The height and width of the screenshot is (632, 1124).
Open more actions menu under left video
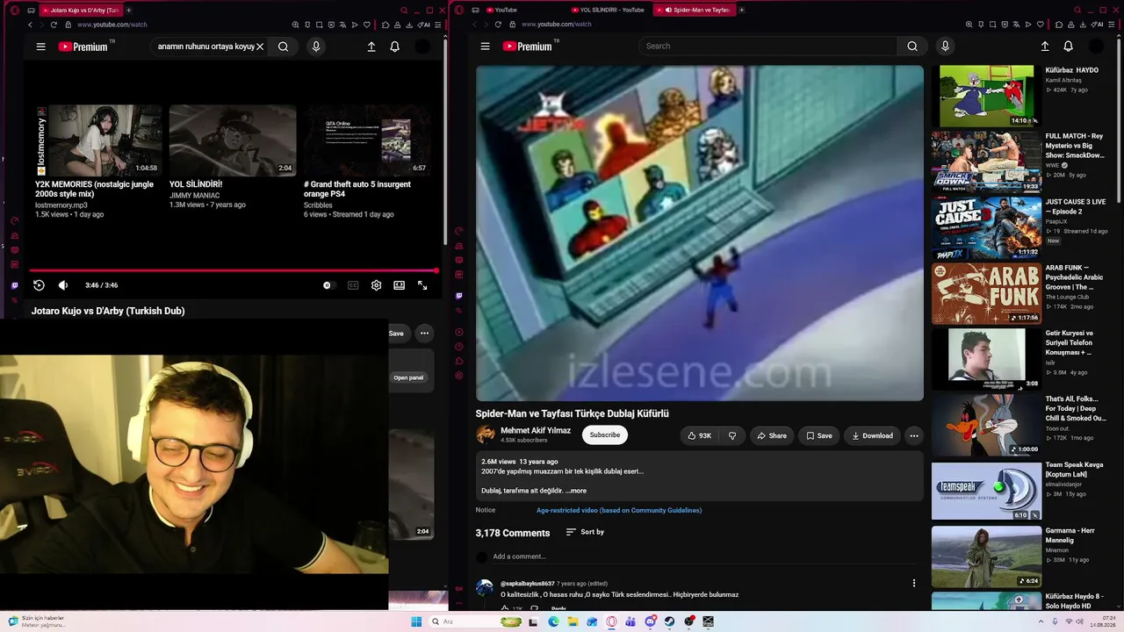tap(424, 334)
